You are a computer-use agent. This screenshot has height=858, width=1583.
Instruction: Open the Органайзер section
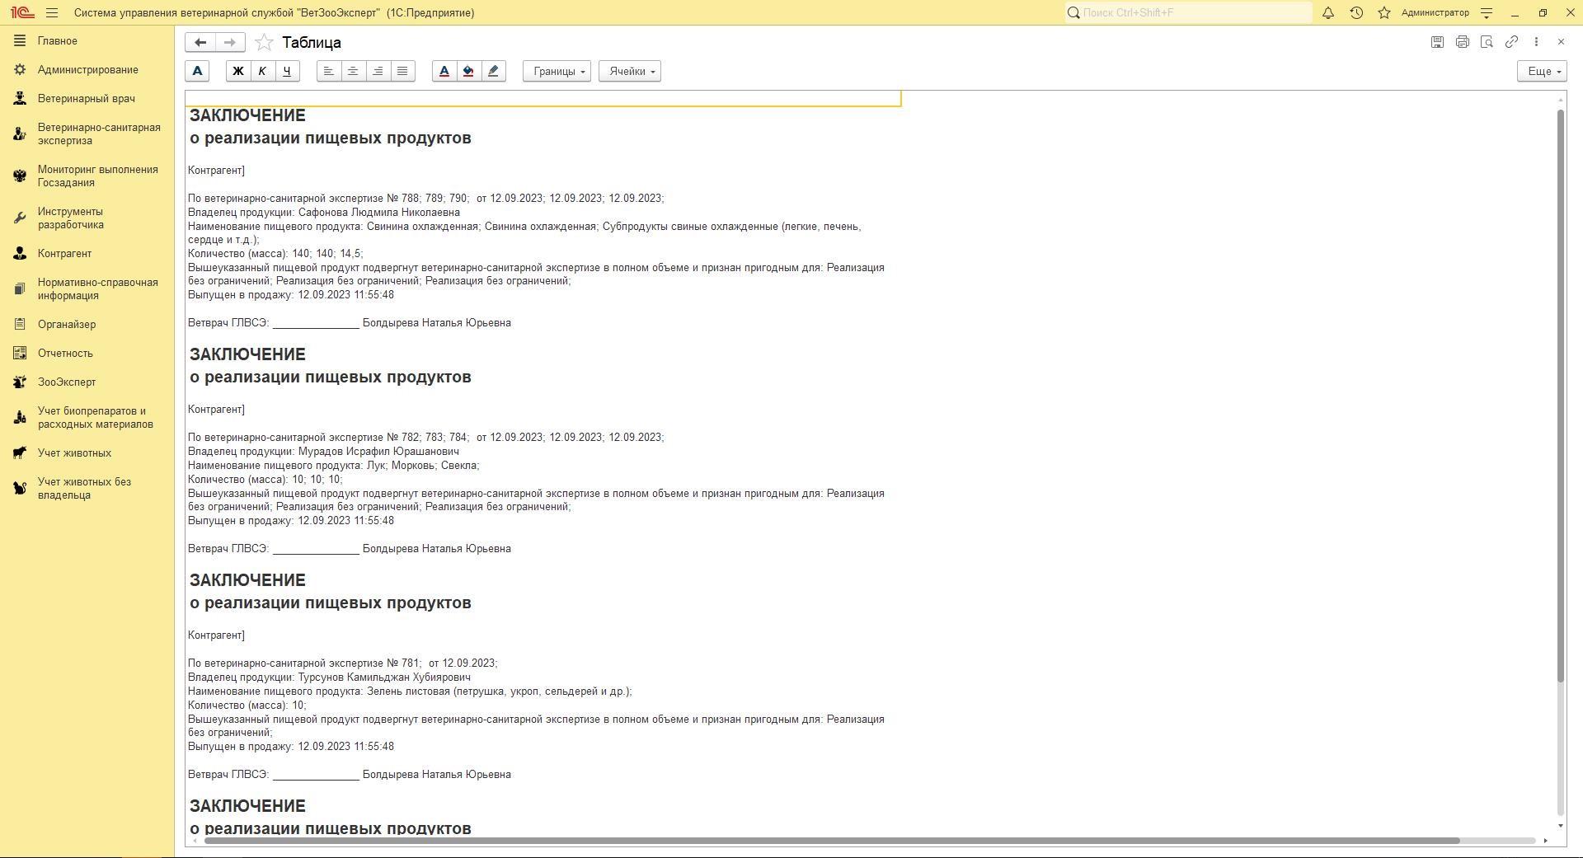(x=87, y=325)
